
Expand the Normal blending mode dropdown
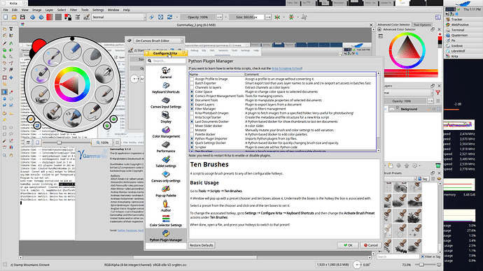(x=118, y=17)
